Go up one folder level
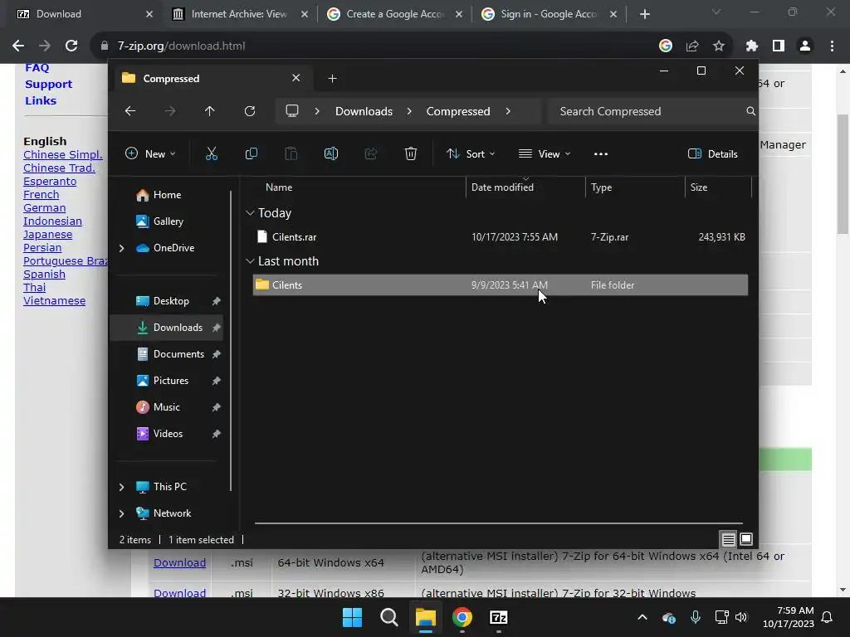 210,111
